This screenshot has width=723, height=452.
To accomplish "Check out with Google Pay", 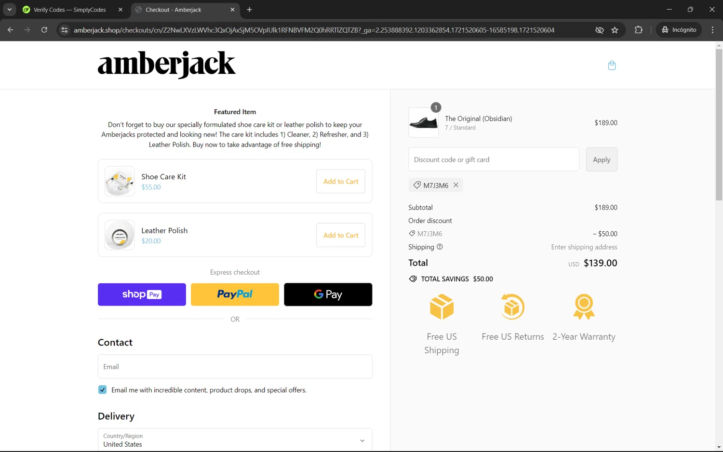I will point(328,294).
